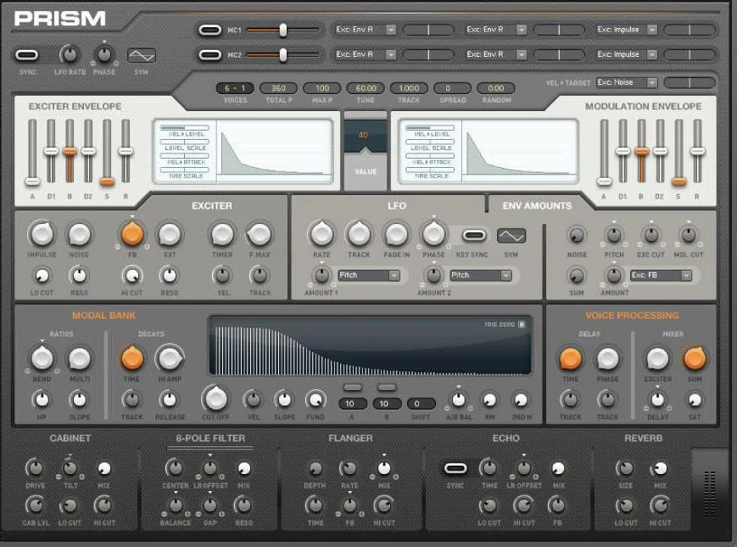Viewport: 737px width, 547px height.
Task: Open VEL target Exc: Noise dropdown
Action: pyautogui.click(x=626, y=82)
